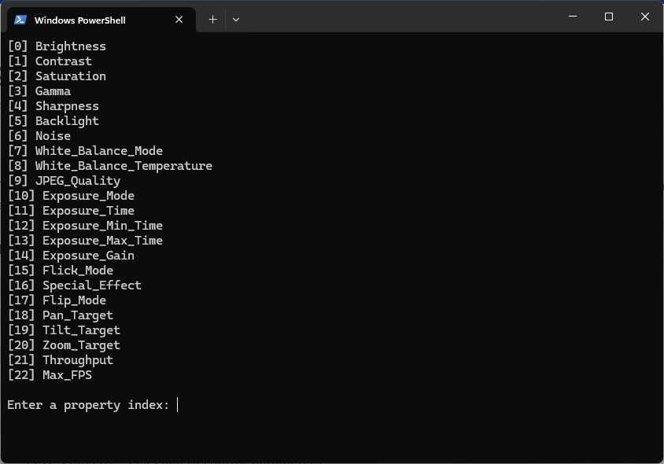664x464 pixels.
Task: Maximize the terminal window
Action: tap(608, 17)
